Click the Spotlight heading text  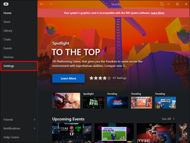[61, 43]
